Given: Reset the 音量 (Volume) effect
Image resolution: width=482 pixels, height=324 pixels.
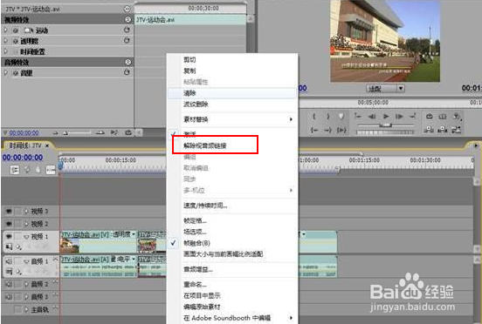Looking at the screenshot, I should 127,72.
